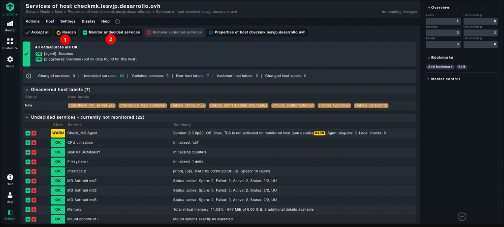Click the Rescan button
This screenshot has height=227, width=504.
65,32
